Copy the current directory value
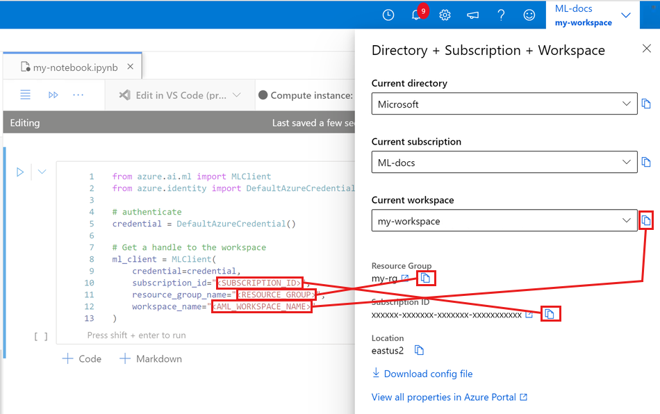Viewport: 660px width, 414px height. pyautogui.click(x=646, y=104)
